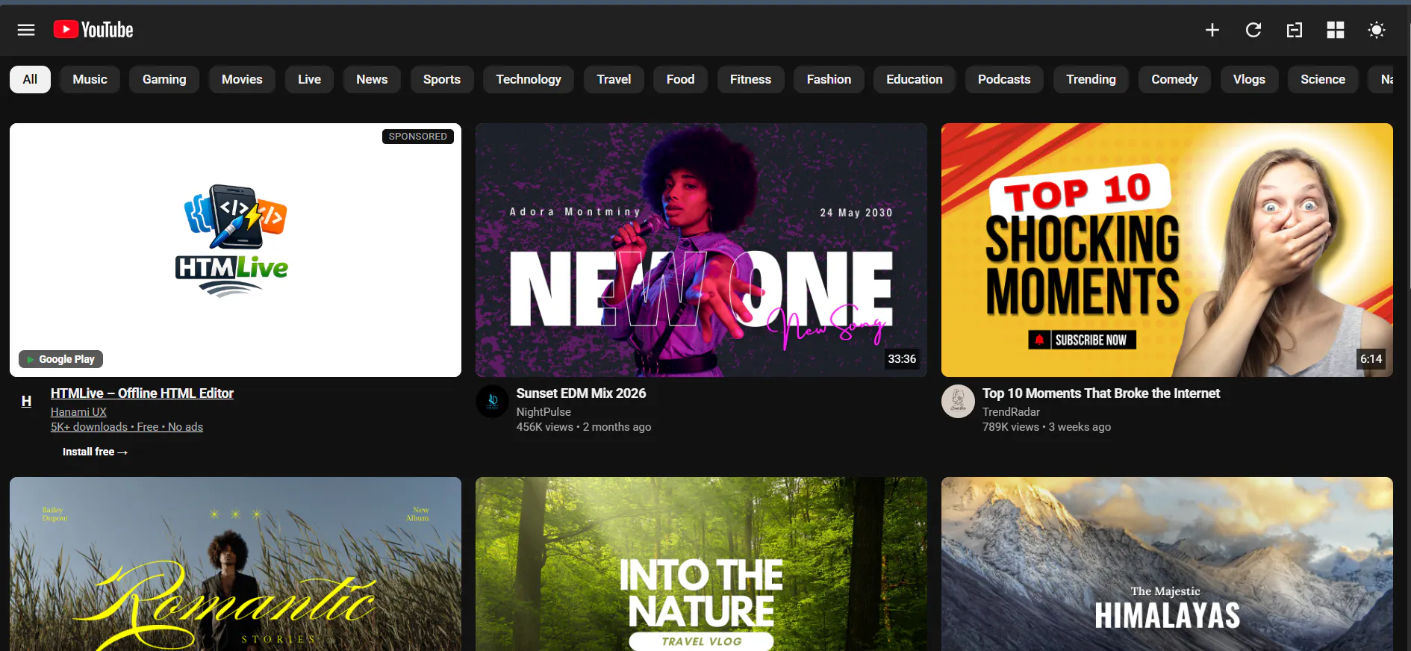The width and height of the screenshot is (1411, 651).
Task: Choose the Trending chip
Action: click(1091, 79)
